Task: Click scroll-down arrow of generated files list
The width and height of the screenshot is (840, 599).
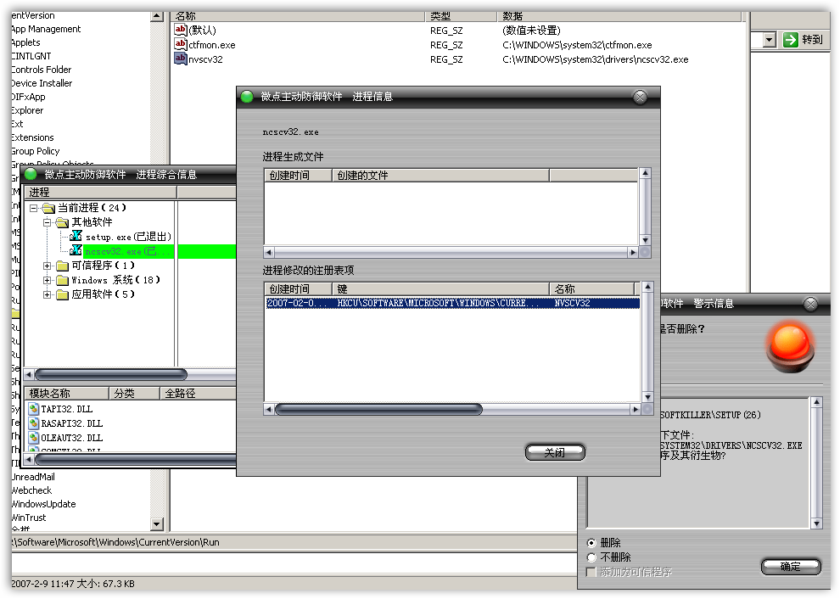Action: (x=645, y=240)
